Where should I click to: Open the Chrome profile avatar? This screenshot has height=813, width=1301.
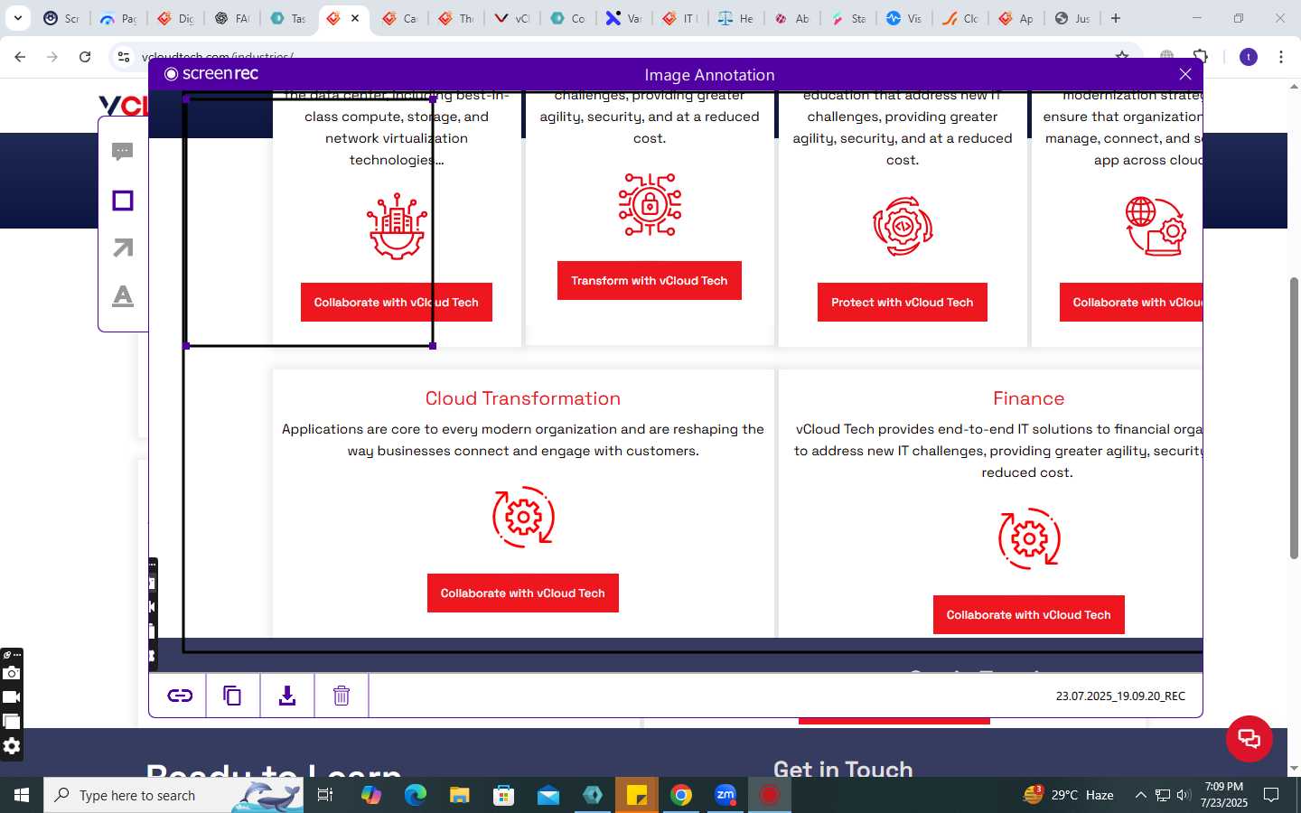[1249, 57]
